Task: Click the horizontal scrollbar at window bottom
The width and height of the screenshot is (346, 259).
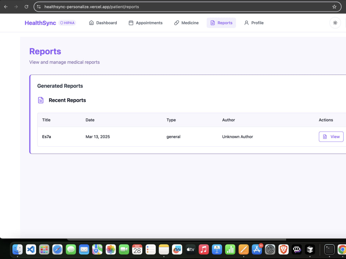Action: pos(176,239)
